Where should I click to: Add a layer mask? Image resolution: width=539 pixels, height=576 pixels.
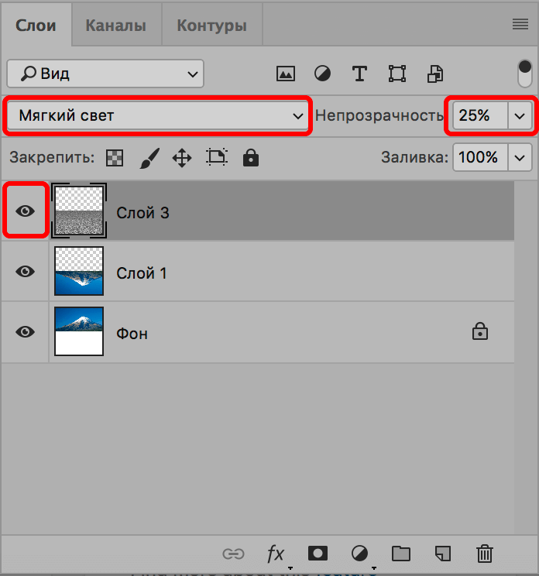tap(318, 554)
